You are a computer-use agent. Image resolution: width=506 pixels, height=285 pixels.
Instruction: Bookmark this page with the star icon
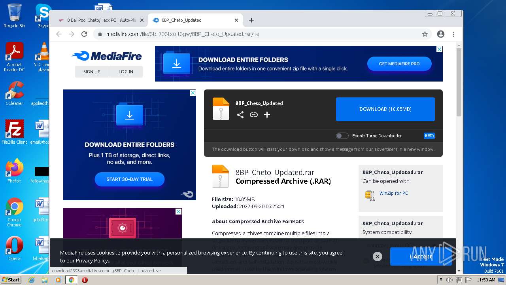click(x=425, y=34)
